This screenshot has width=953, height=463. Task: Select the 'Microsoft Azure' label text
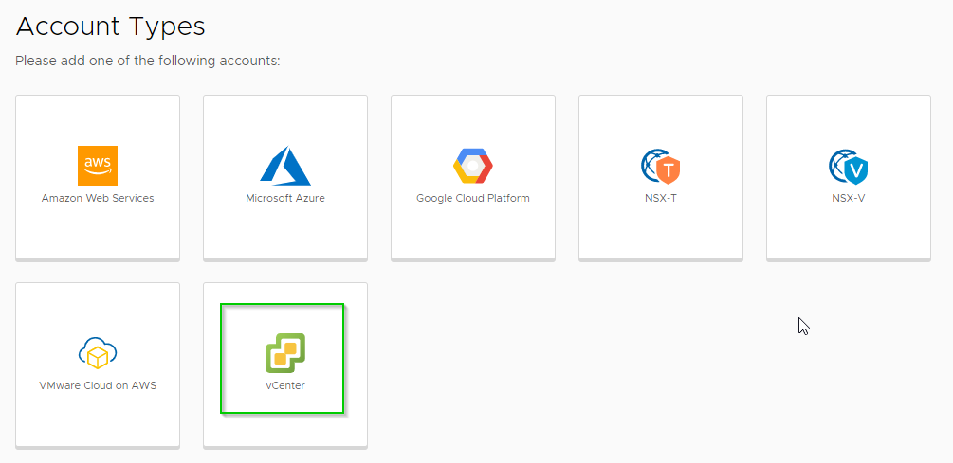pyautogui.click(x=284, y=199)
